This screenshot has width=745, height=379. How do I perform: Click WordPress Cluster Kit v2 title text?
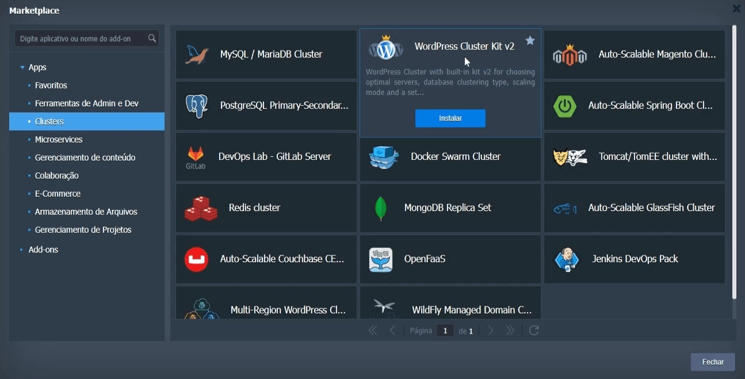pyautogui.click(x=464, y=47)
